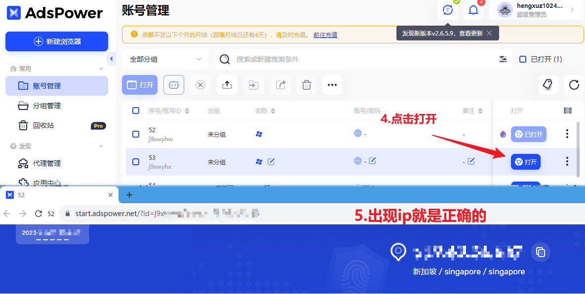Edit the remark of row 53
This screenshot has width=585, height=294.
click(x=471, y=161)
